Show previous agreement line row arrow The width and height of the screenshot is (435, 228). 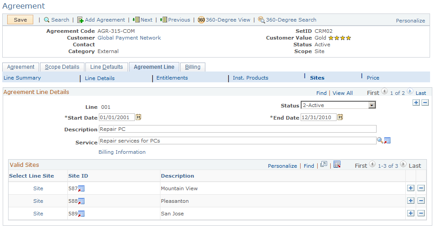click(384, 91)
